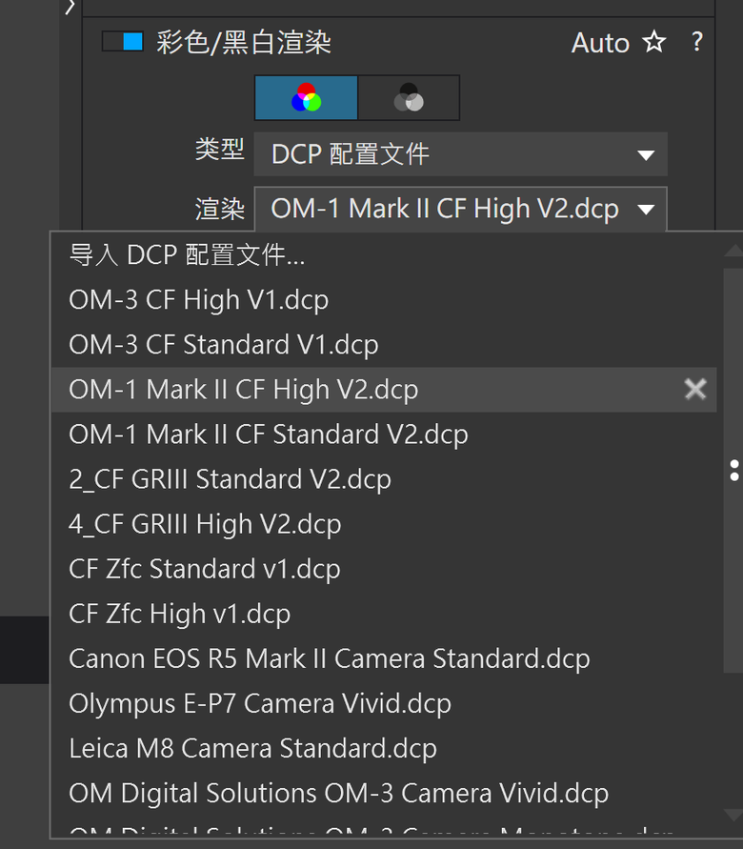Image resolution: width=743 pixels, height=849 pixels.
Task: Open the 渲染 profile dropdown
Action: click(x=460, y=209)
